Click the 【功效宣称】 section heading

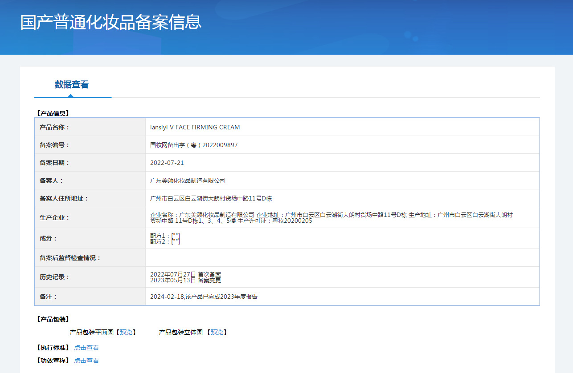point(53,361)
